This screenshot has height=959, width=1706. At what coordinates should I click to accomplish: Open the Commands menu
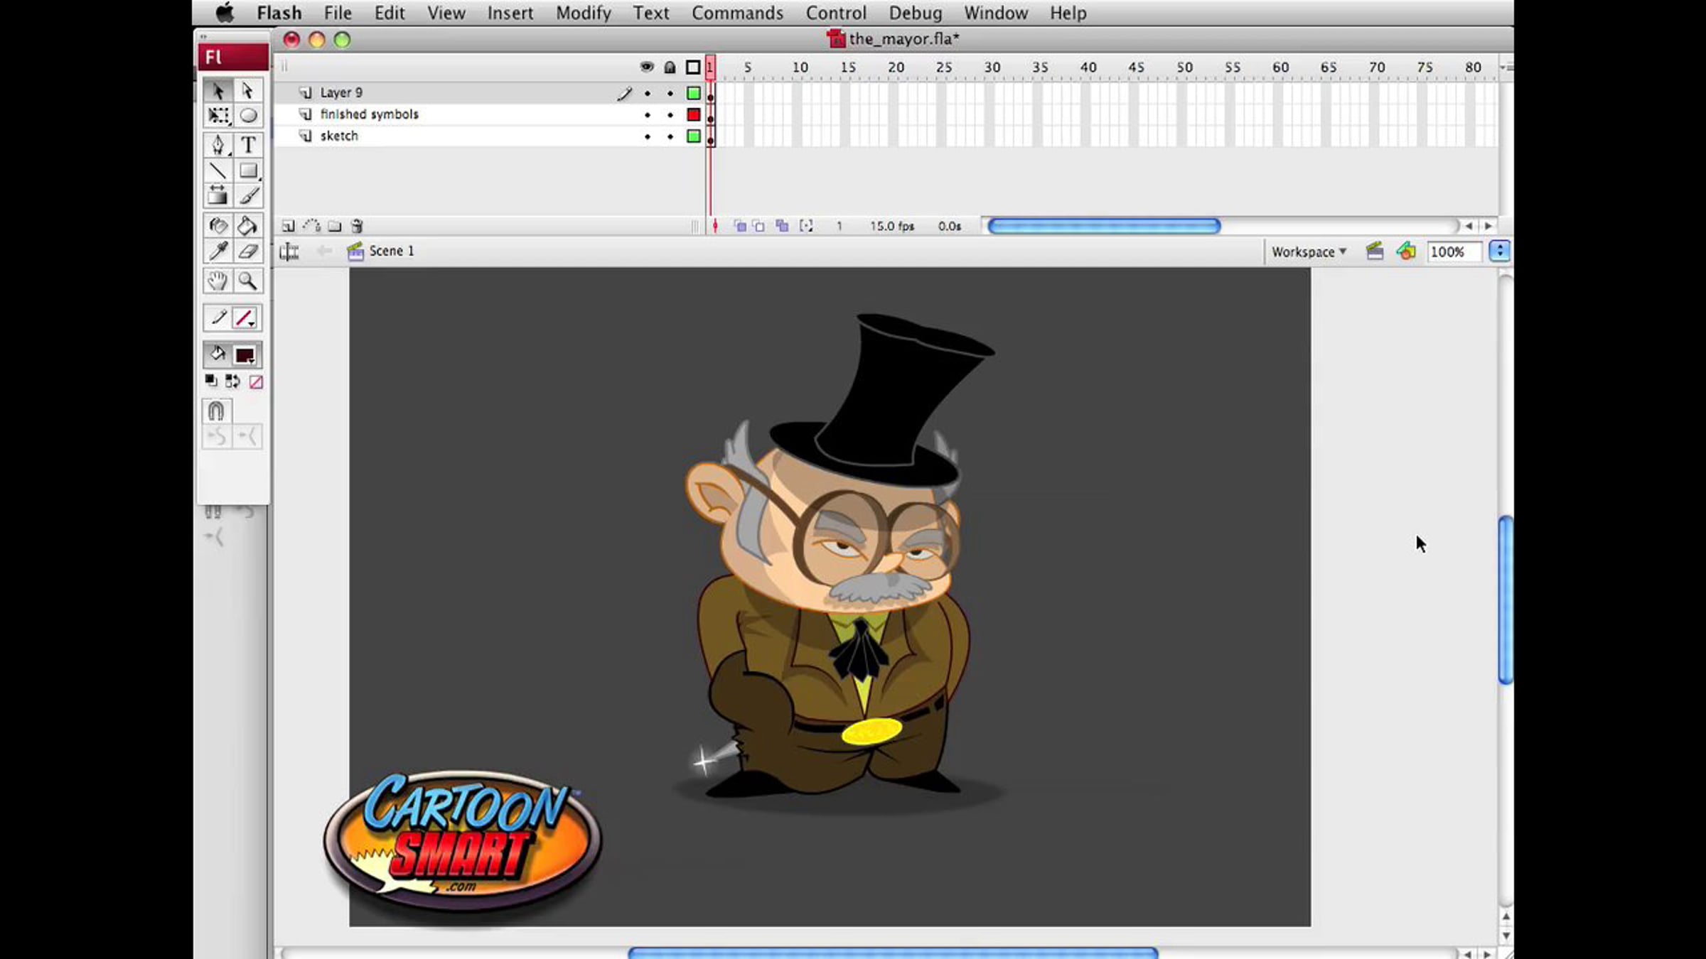pos(737,13)
